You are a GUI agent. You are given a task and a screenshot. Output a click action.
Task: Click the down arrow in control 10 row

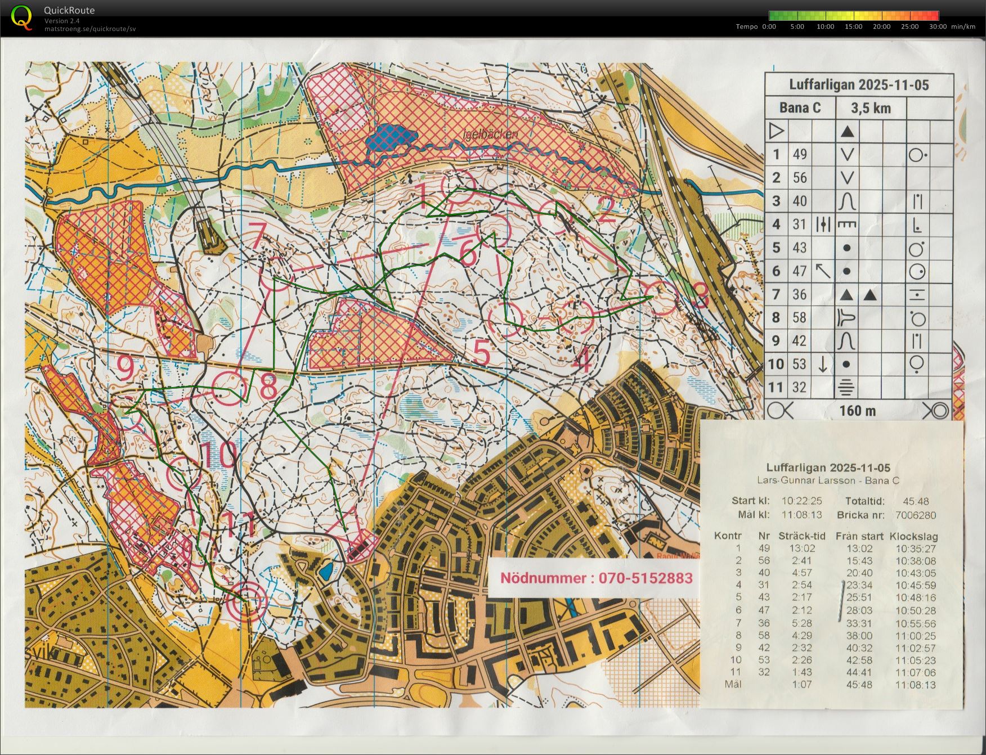point(823,364)
